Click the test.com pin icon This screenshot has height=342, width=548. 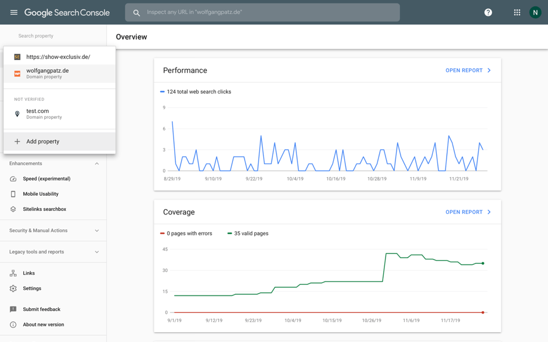(17, 114)
